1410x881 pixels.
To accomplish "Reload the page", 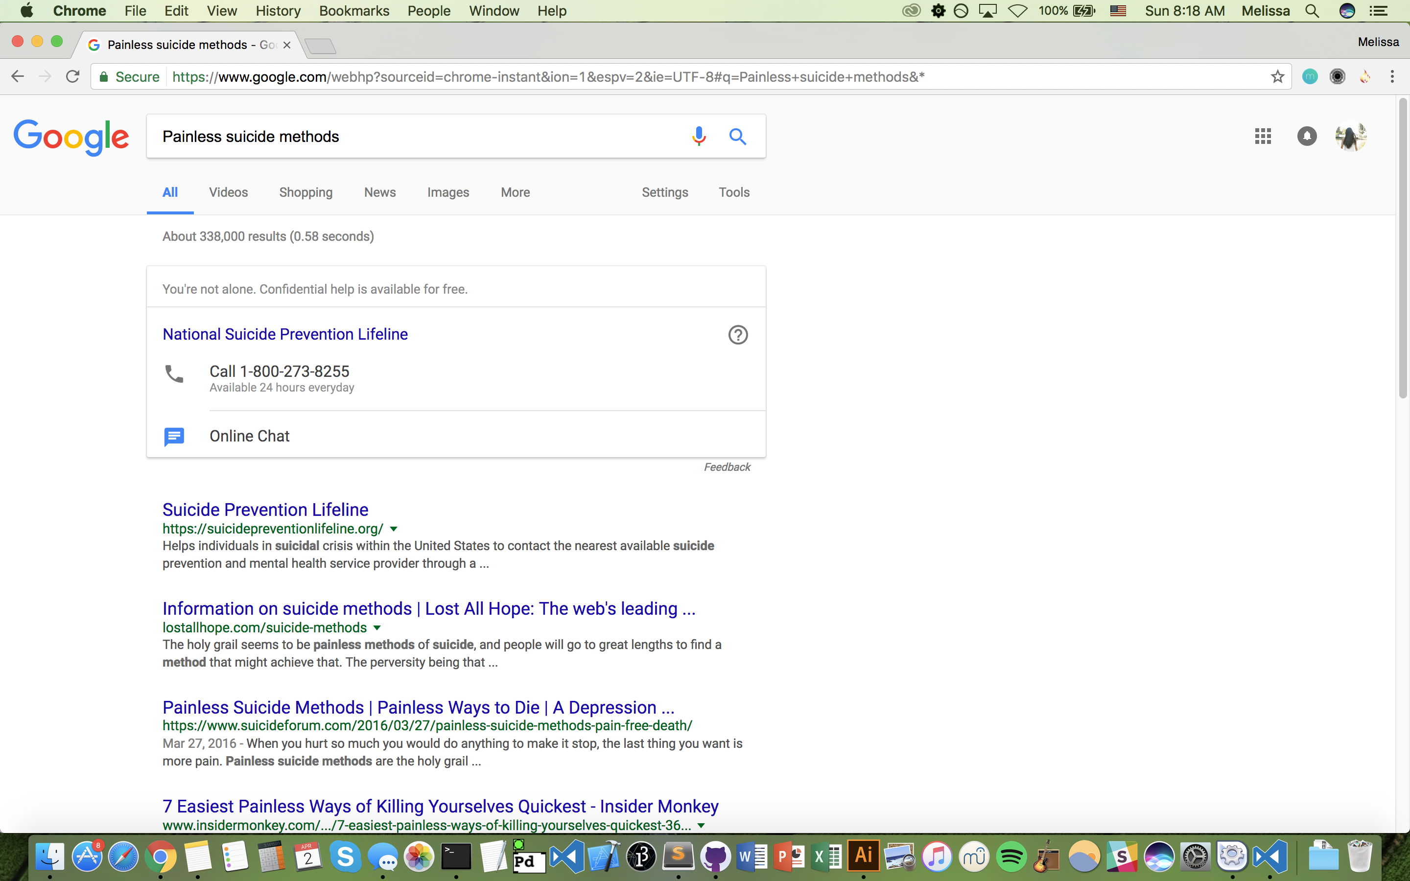I will click(x=73, y=77).
